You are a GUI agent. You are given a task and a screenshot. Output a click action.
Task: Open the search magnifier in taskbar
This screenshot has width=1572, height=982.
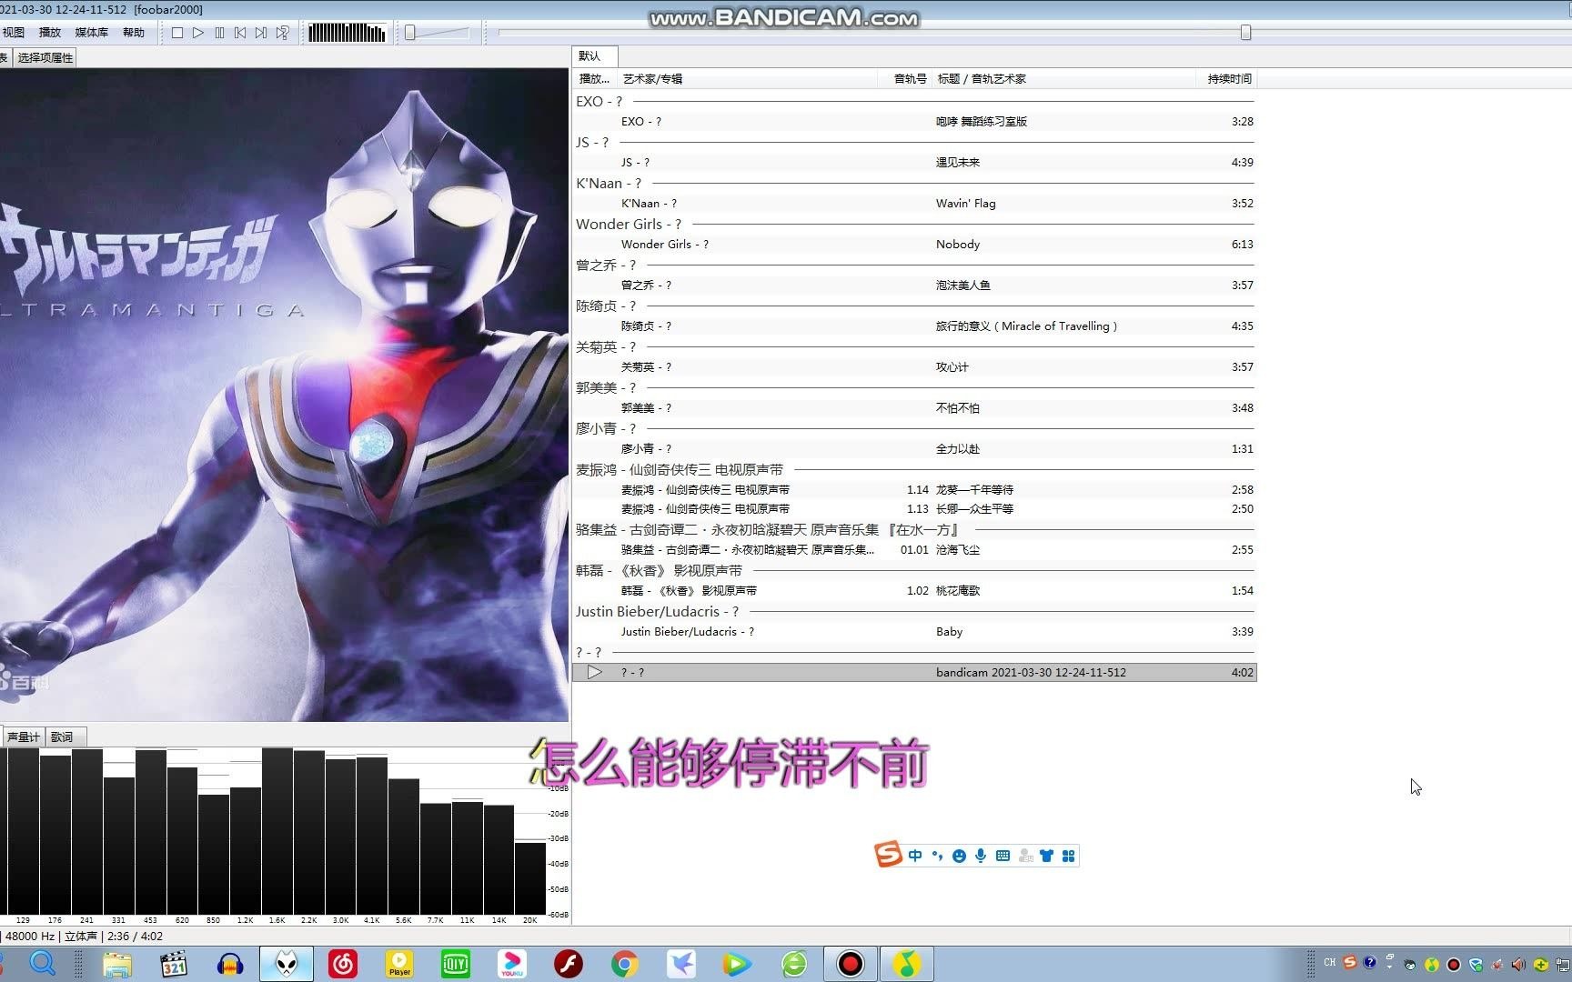pos(43,963)
